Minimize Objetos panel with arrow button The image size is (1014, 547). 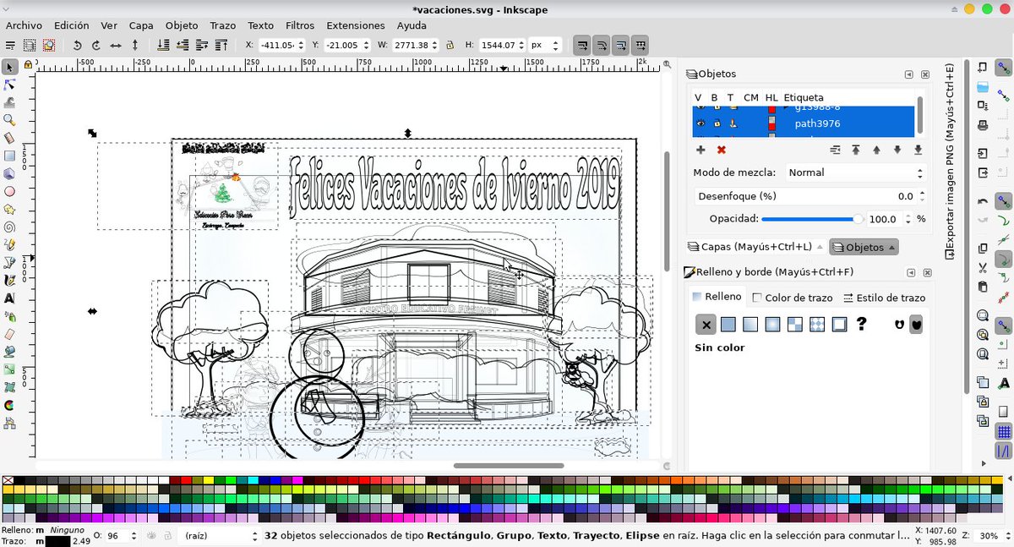click(909, 74)
